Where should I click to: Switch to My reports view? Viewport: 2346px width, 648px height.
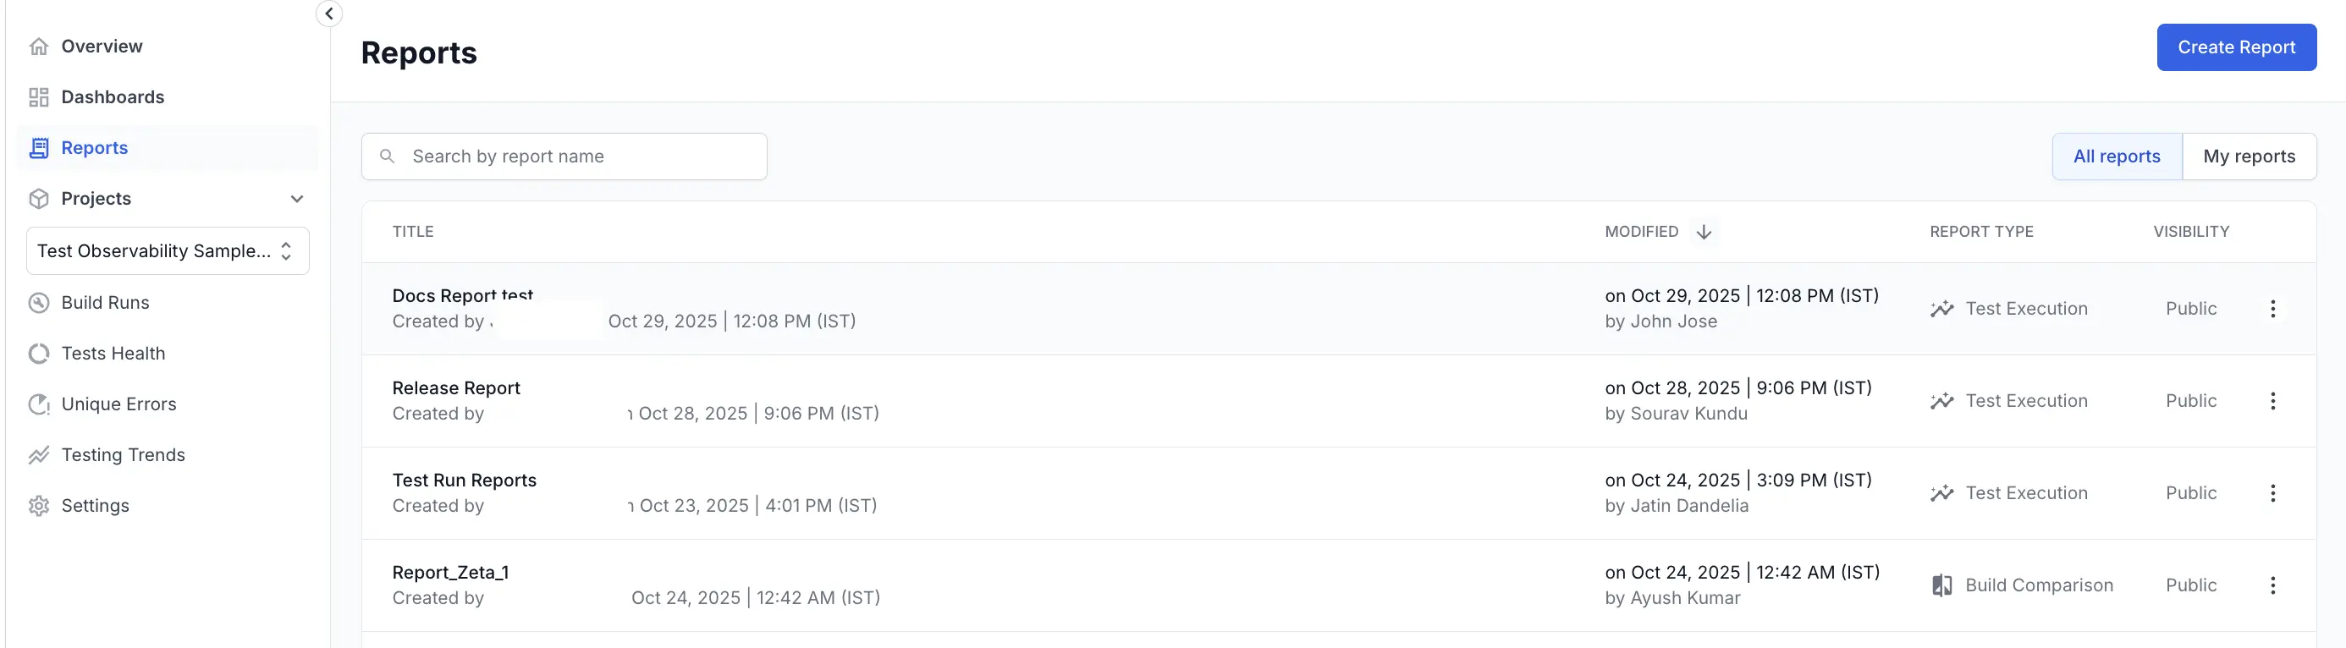click(2250, 156)
